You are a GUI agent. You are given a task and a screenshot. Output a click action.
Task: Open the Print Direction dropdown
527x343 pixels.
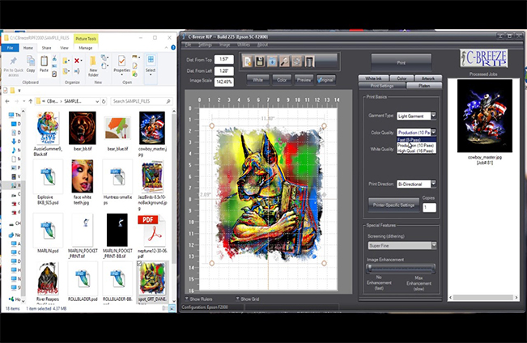(433, 184)
